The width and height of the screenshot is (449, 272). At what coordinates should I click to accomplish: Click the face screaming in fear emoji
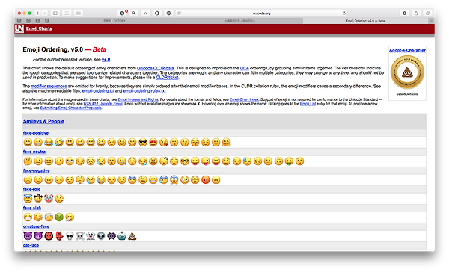coord(174,180)
